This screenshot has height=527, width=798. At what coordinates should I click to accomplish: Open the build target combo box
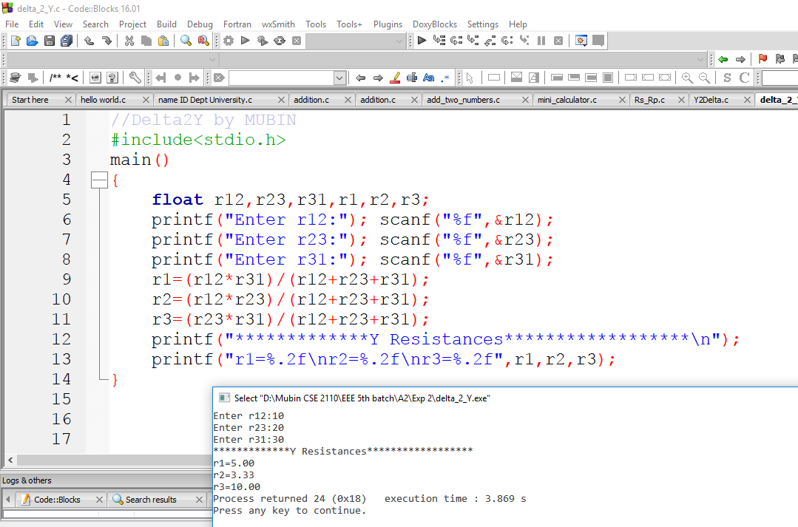click(355, 41)
